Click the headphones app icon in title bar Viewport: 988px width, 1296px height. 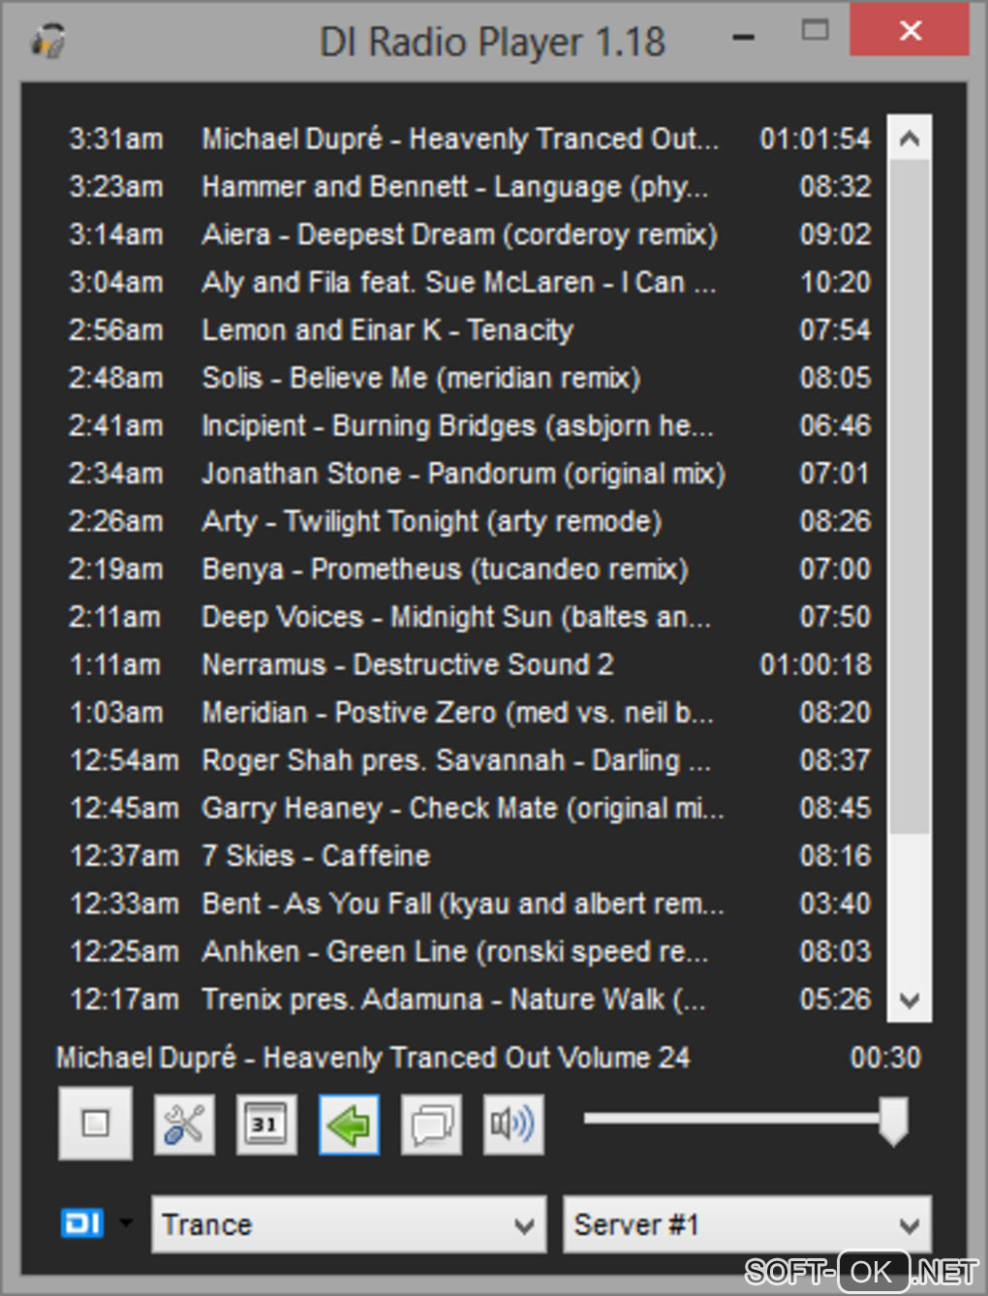coord(47,42)
